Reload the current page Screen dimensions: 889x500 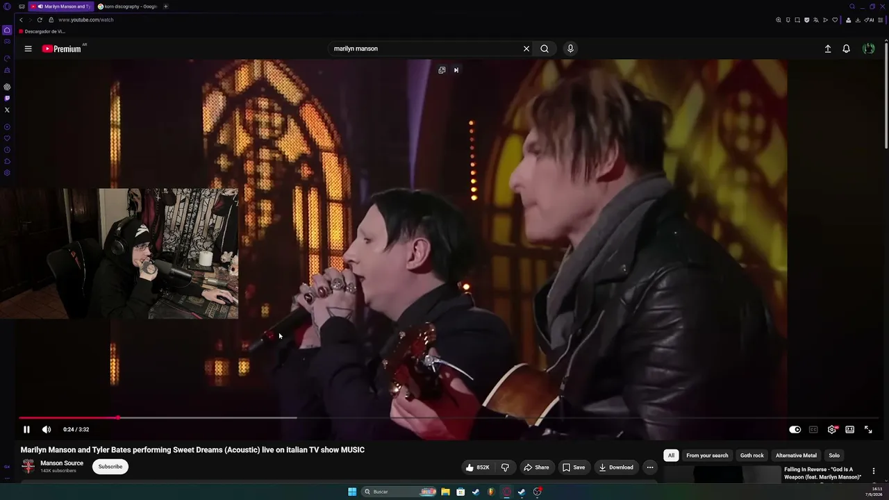(40, 20)
